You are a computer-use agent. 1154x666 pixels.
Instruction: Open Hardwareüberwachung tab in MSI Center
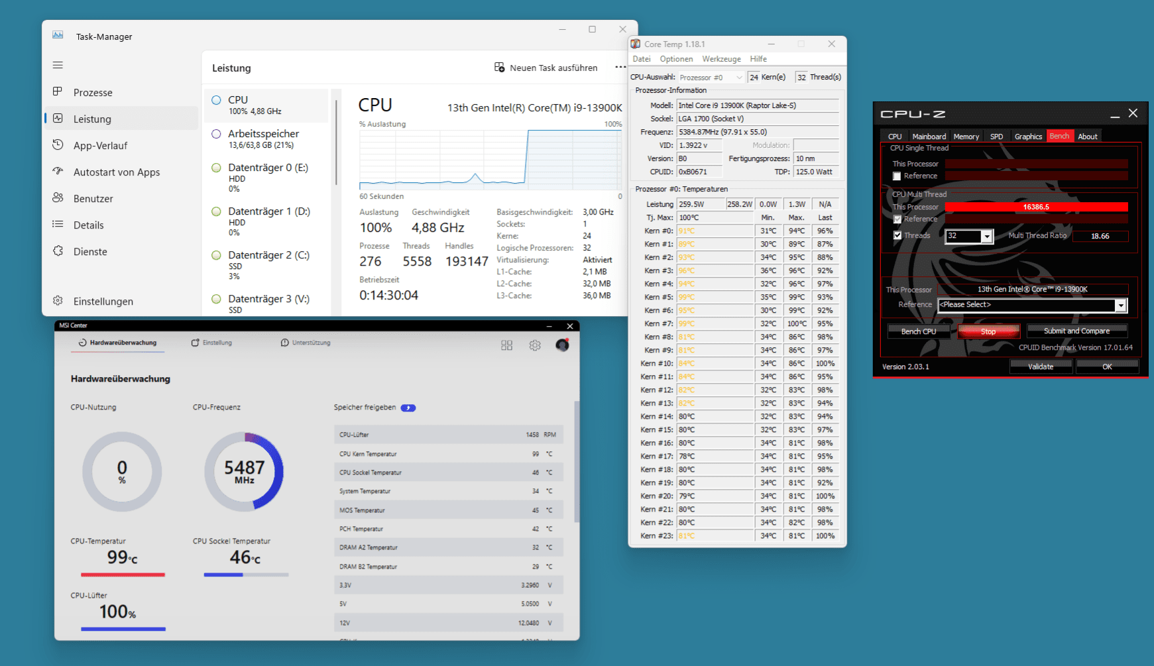click(x=117, y=343)
